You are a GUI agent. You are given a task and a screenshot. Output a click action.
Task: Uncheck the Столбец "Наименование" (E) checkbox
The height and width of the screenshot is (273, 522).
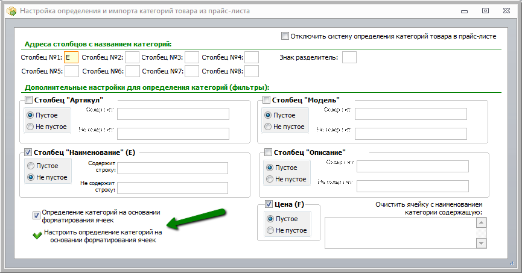click(28, 152)
